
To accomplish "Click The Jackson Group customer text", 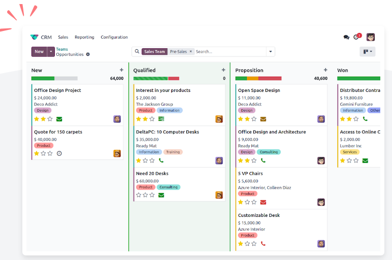I will pos(154,104).
